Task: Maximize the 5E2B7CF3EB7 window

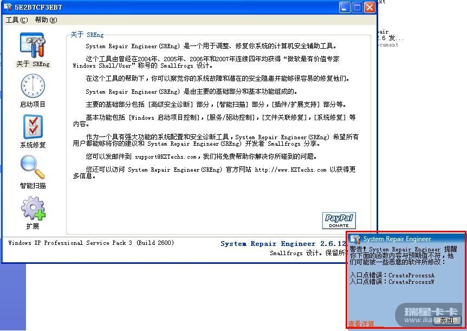Action: pos(357,8)
